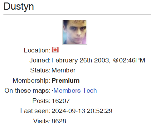Viewport: 151px width, 128px height.
Task: Select the bold Premium membership text
Action: coord(66,81)
